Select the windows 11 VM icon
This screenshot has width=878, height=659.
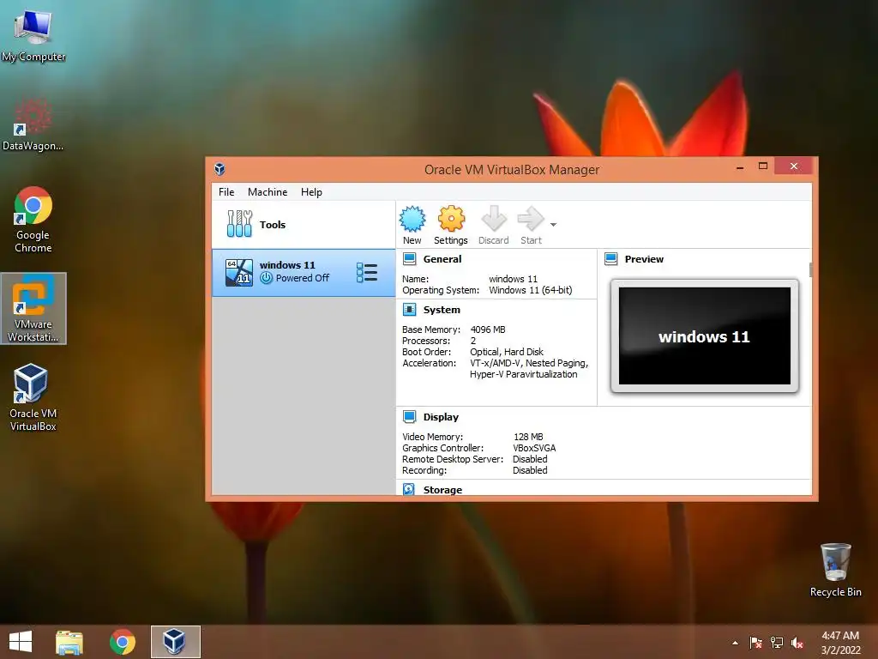(x=239, y=273)
